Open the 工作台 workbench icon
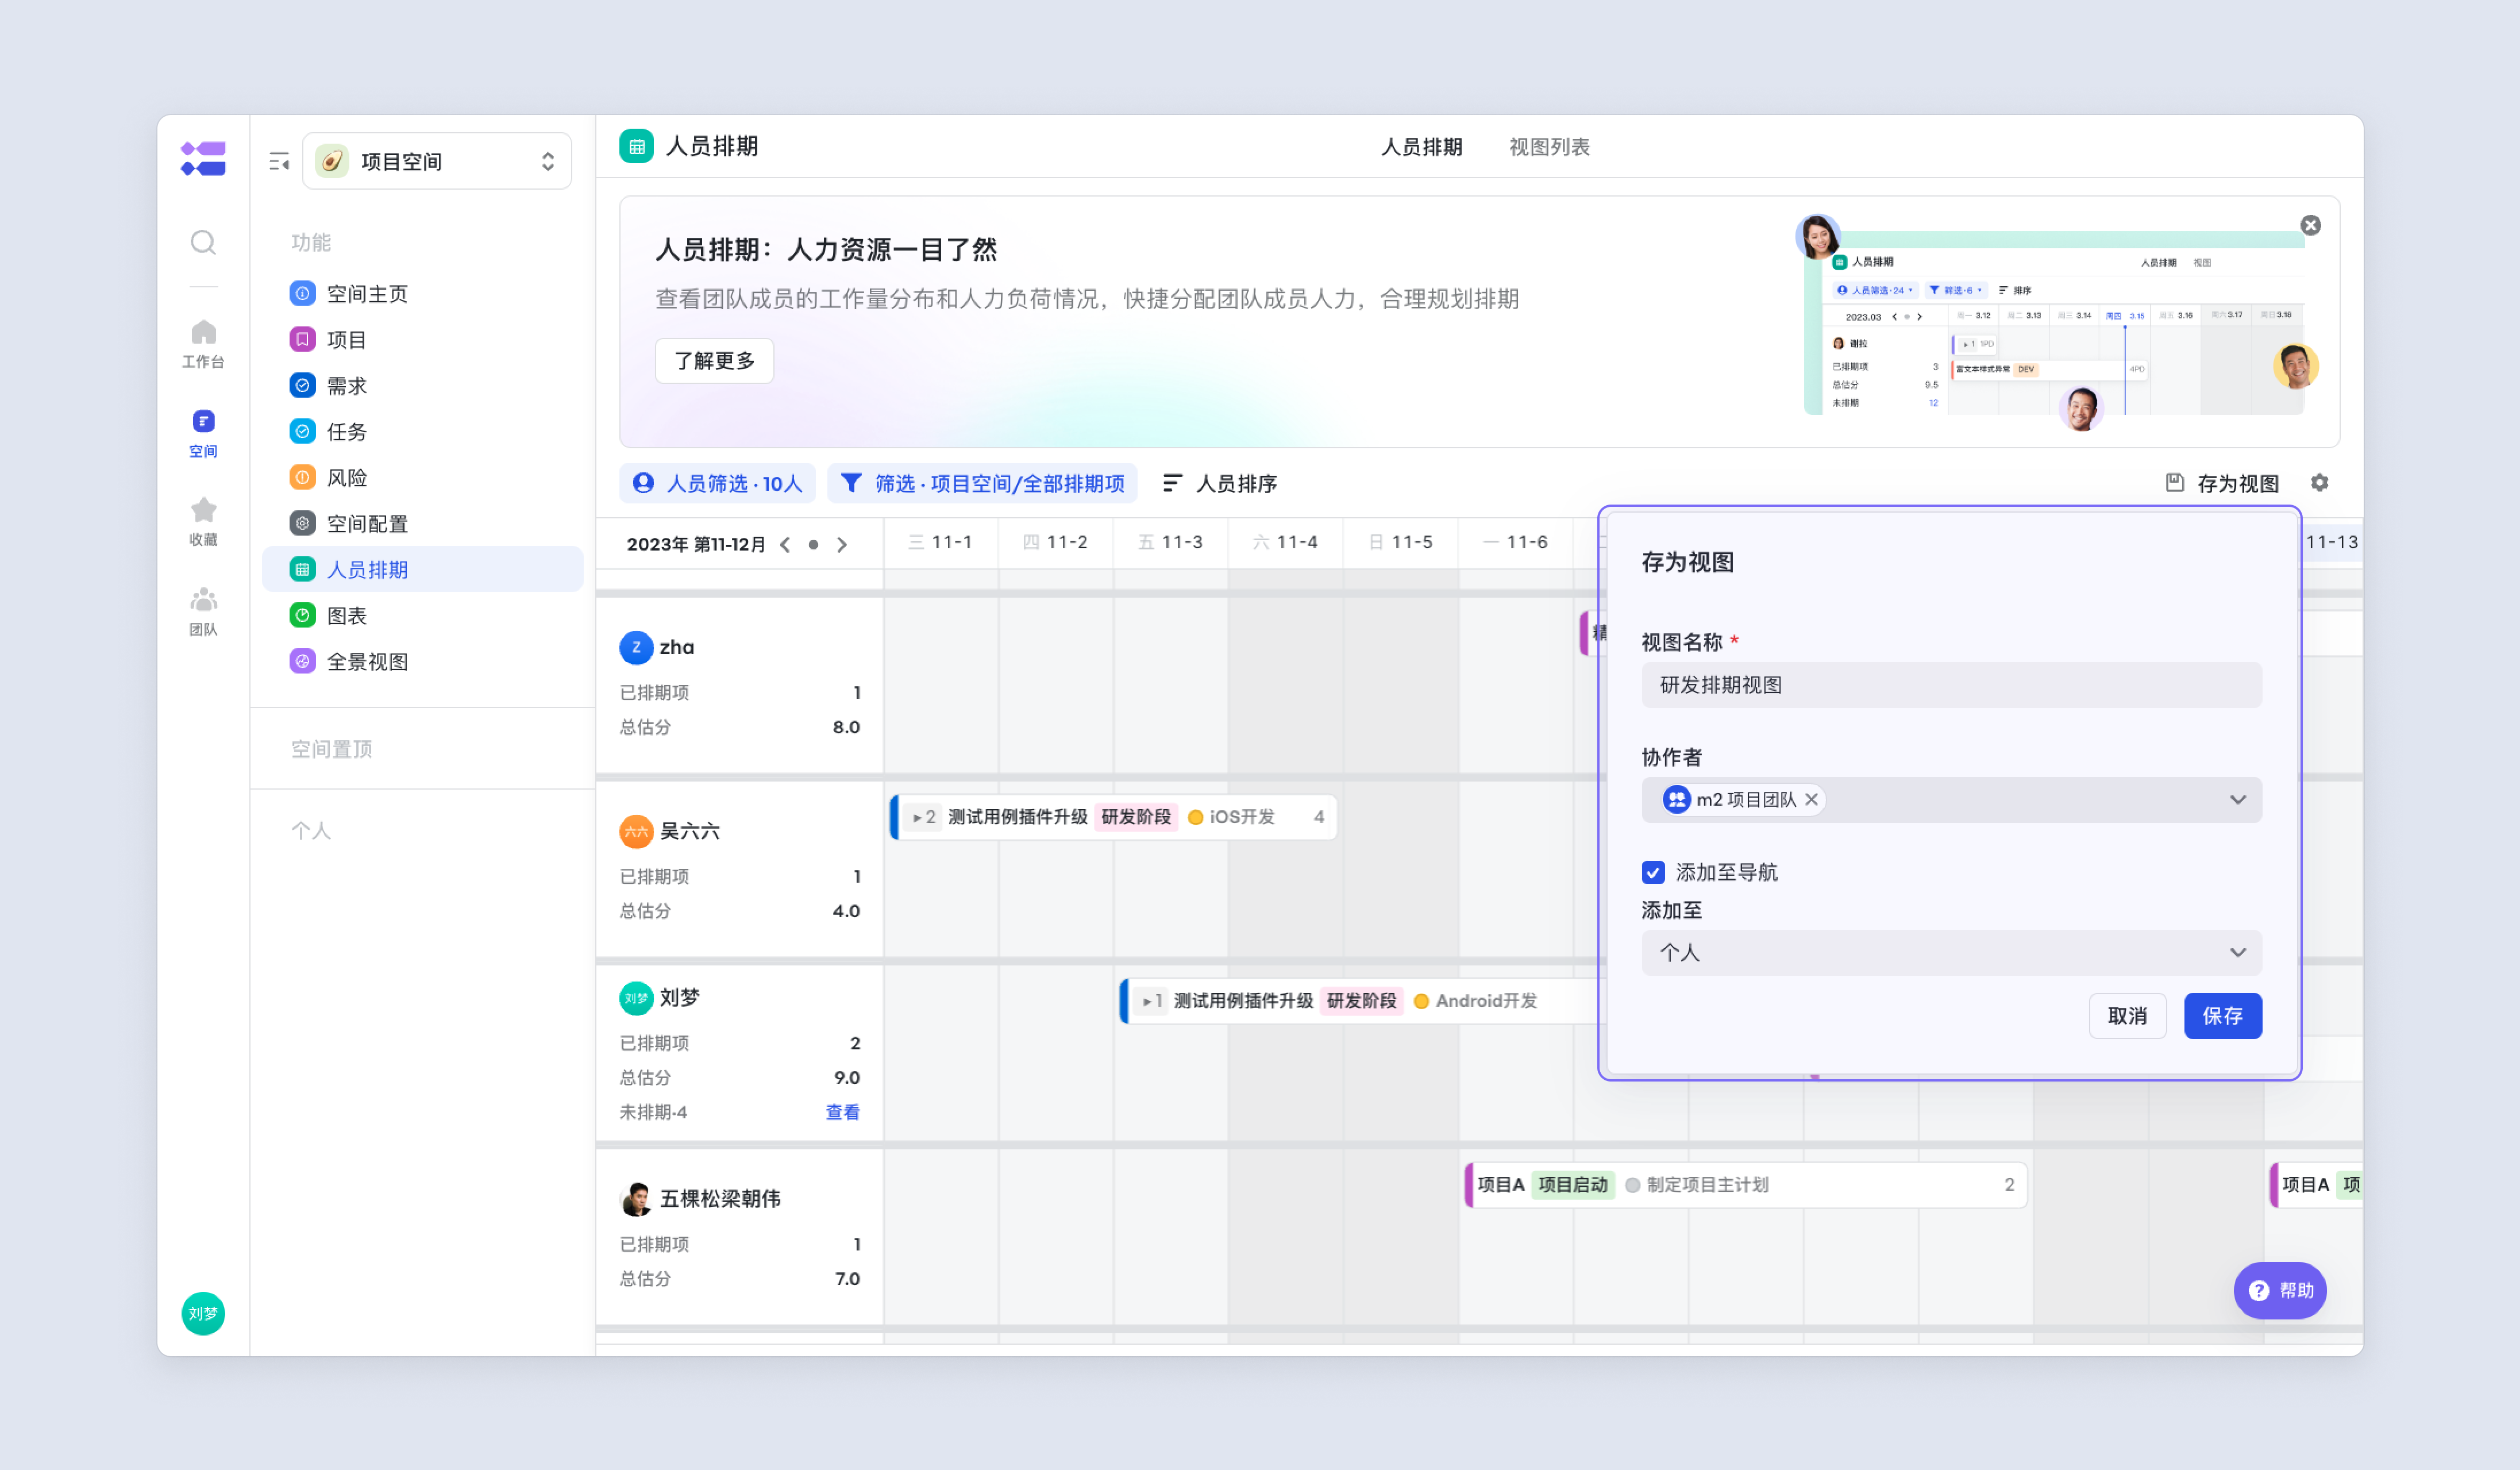 (203, 343)
